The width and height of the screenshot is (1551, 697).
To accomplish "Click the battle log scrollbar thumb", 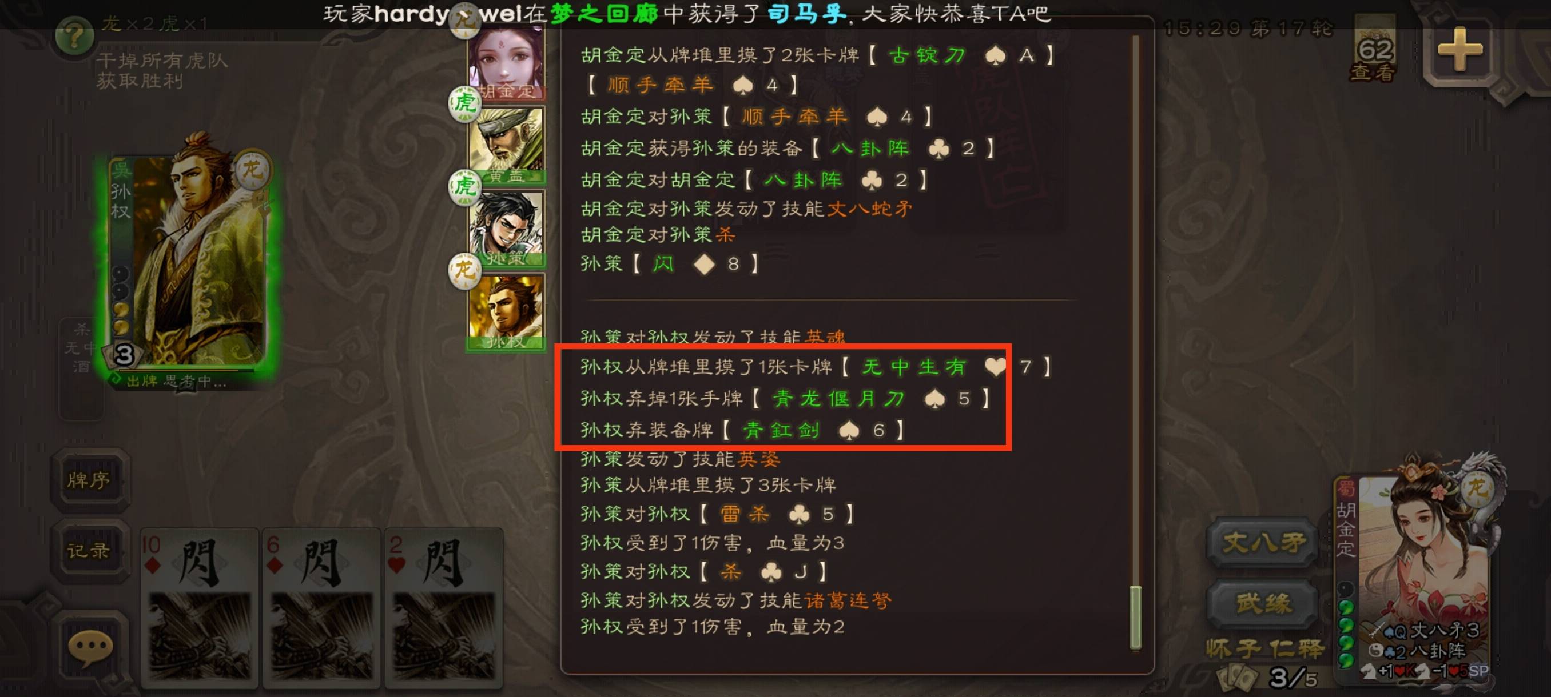I will click(x=1136, y=618).
